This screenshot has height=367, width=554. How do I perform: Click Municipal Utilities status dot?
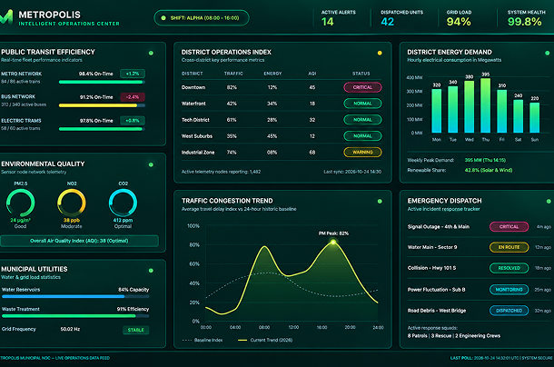151,271
